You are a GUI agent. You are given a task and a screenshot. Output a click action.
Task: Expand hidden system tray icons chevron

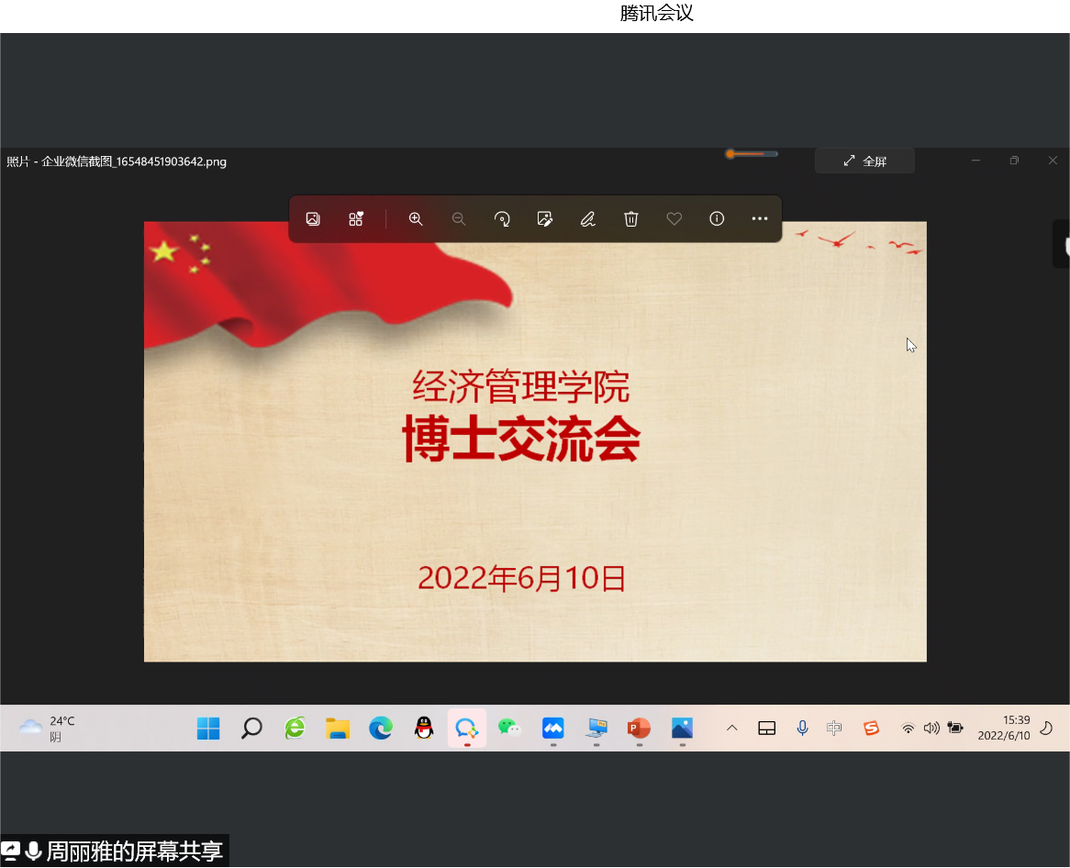pyautogui.click(x=732, y=729)
